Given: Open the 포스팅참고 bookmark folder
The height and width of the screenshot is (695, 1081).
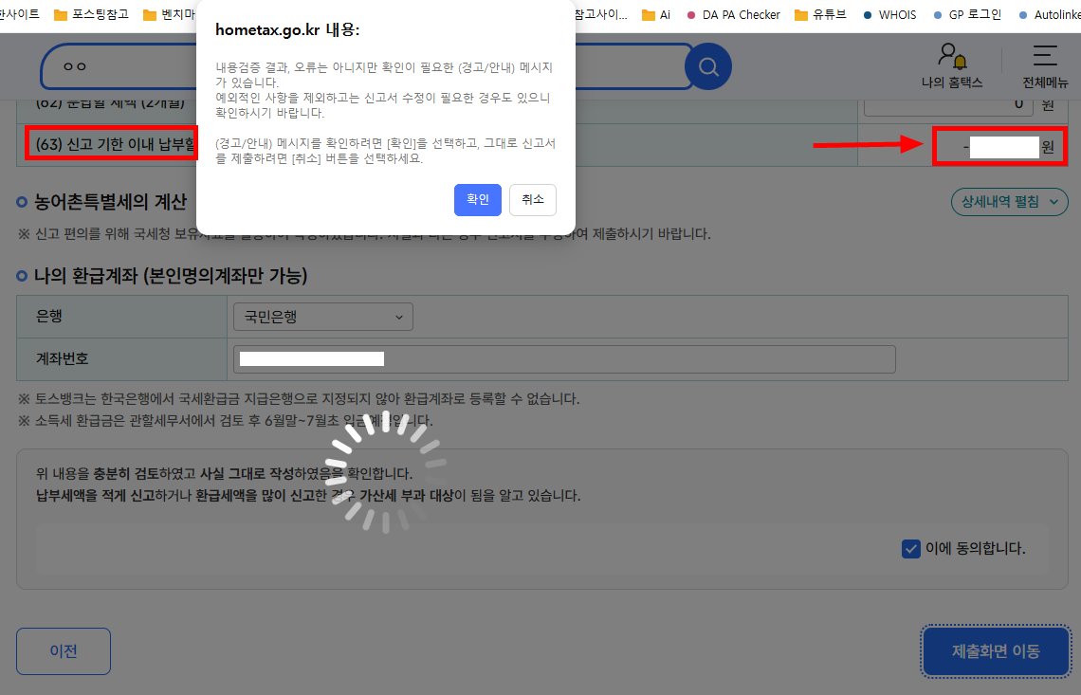Looking at the screenshot, I should point(91,14).
